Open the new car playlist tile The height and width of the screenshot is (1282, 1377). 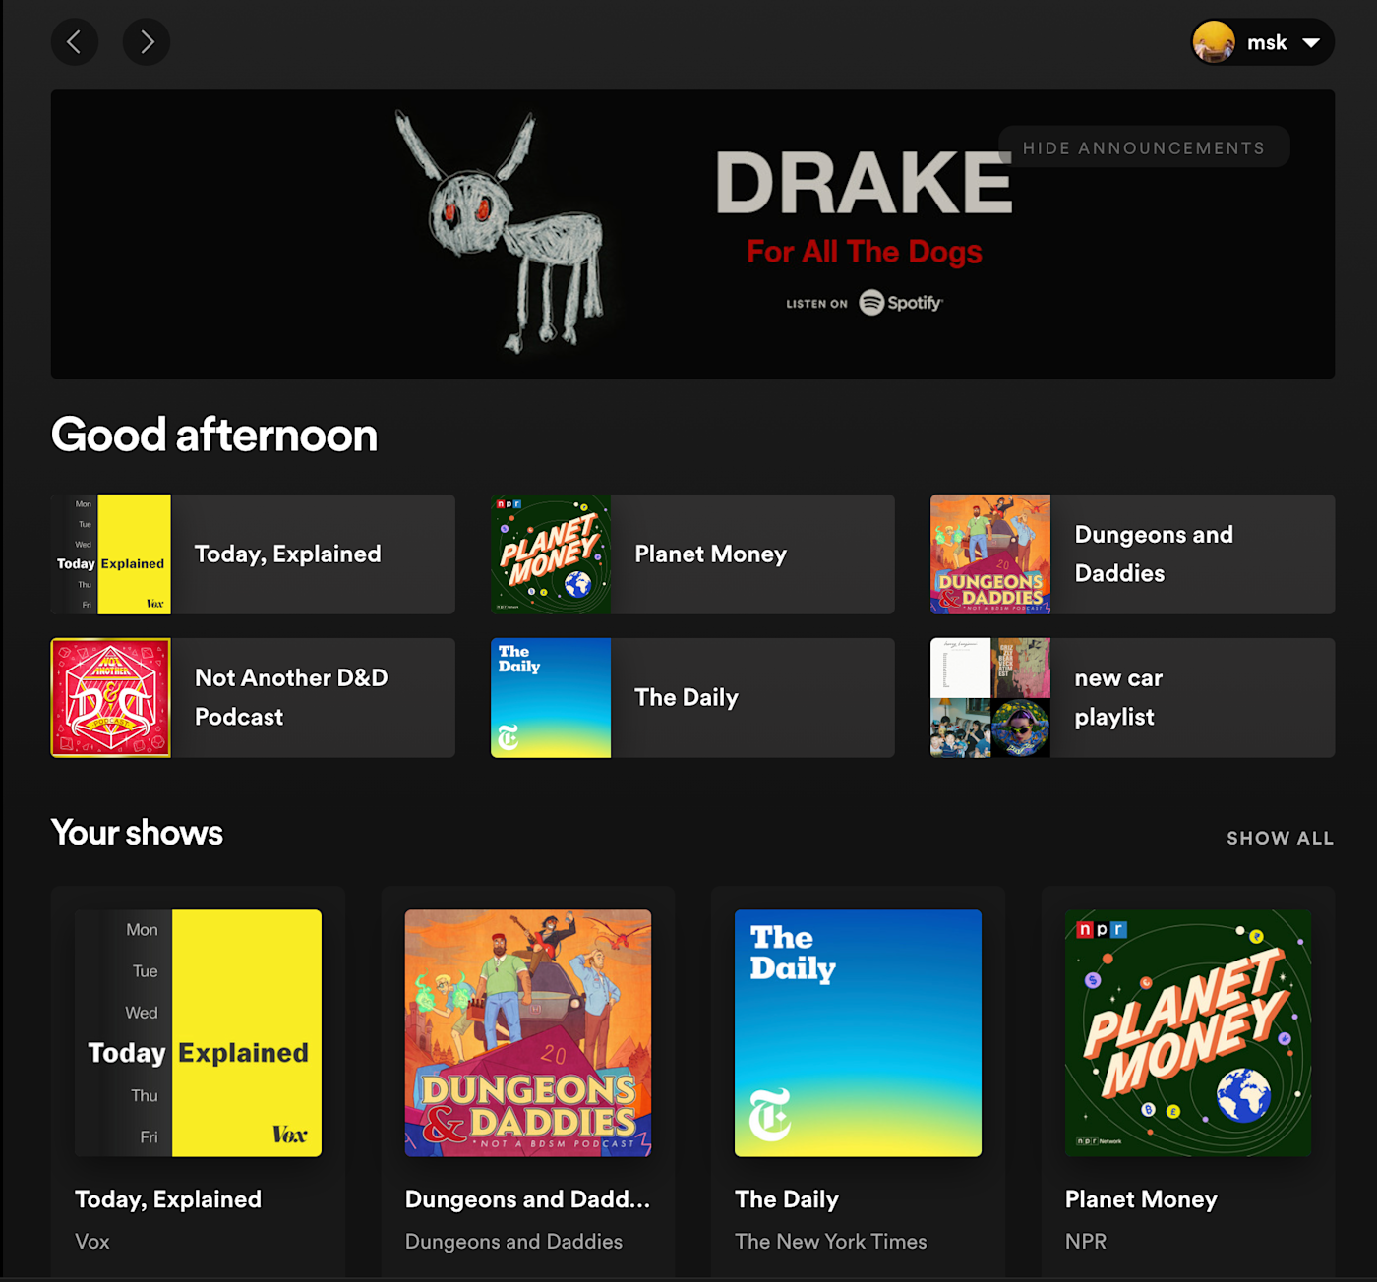pos(1132,698)
